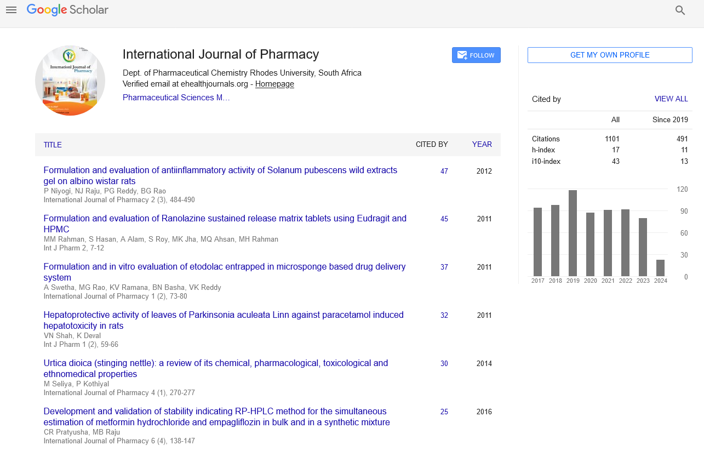The width and height of the screenshot is (704, 451).
Task: Open the hamburger menu icon
Action: point(11,10)
